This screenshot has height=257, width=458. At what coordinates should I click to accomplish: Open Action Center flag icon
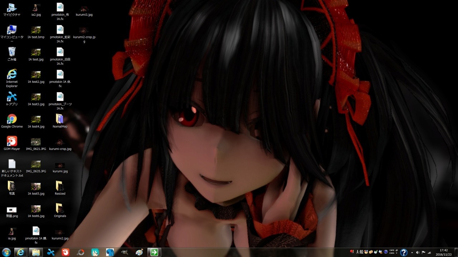click(424, 252)
